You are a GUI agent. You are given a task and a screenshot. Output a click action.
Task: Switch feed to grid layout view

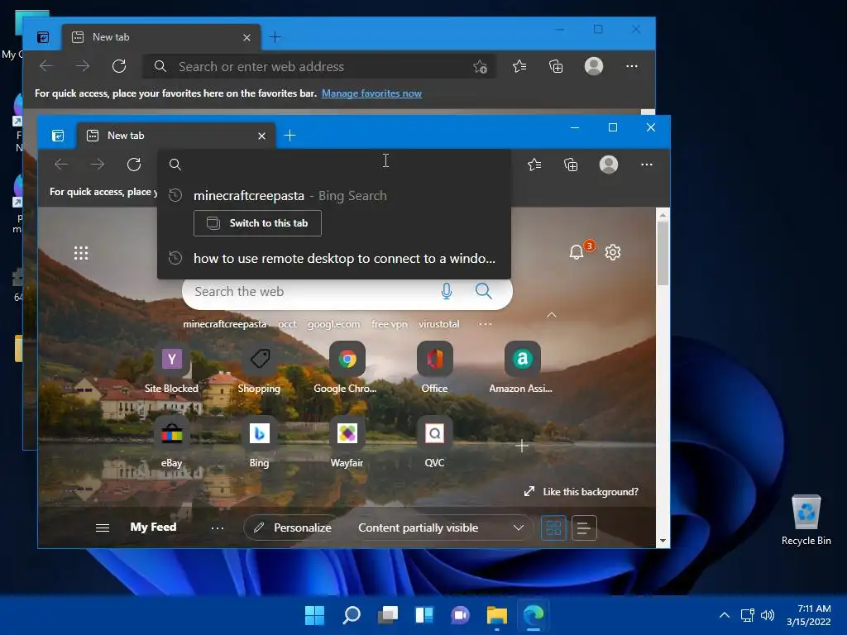553,528
